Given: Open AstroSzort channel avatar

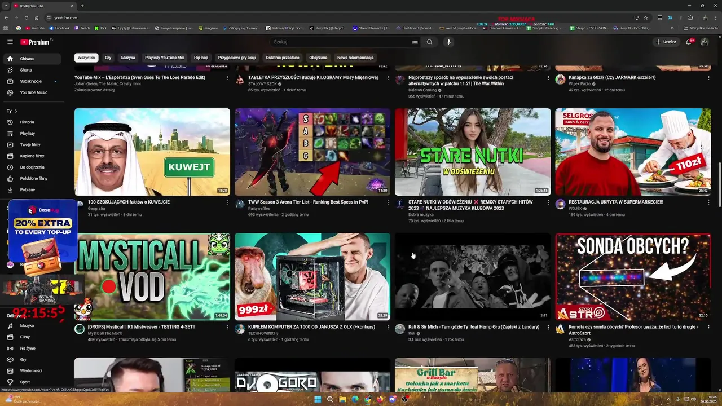Looking at the screenshot, I should click(560, 329).
